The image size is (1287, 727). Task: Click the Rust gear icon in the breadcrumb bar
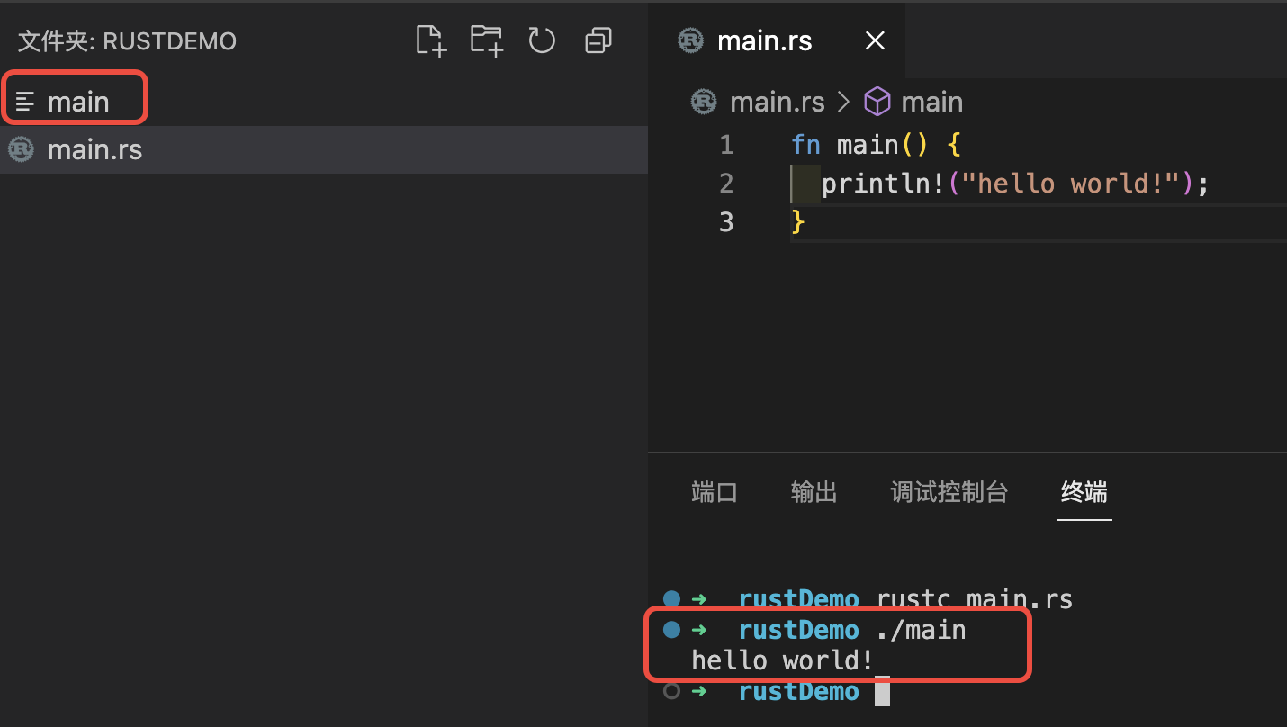(704, 102)
